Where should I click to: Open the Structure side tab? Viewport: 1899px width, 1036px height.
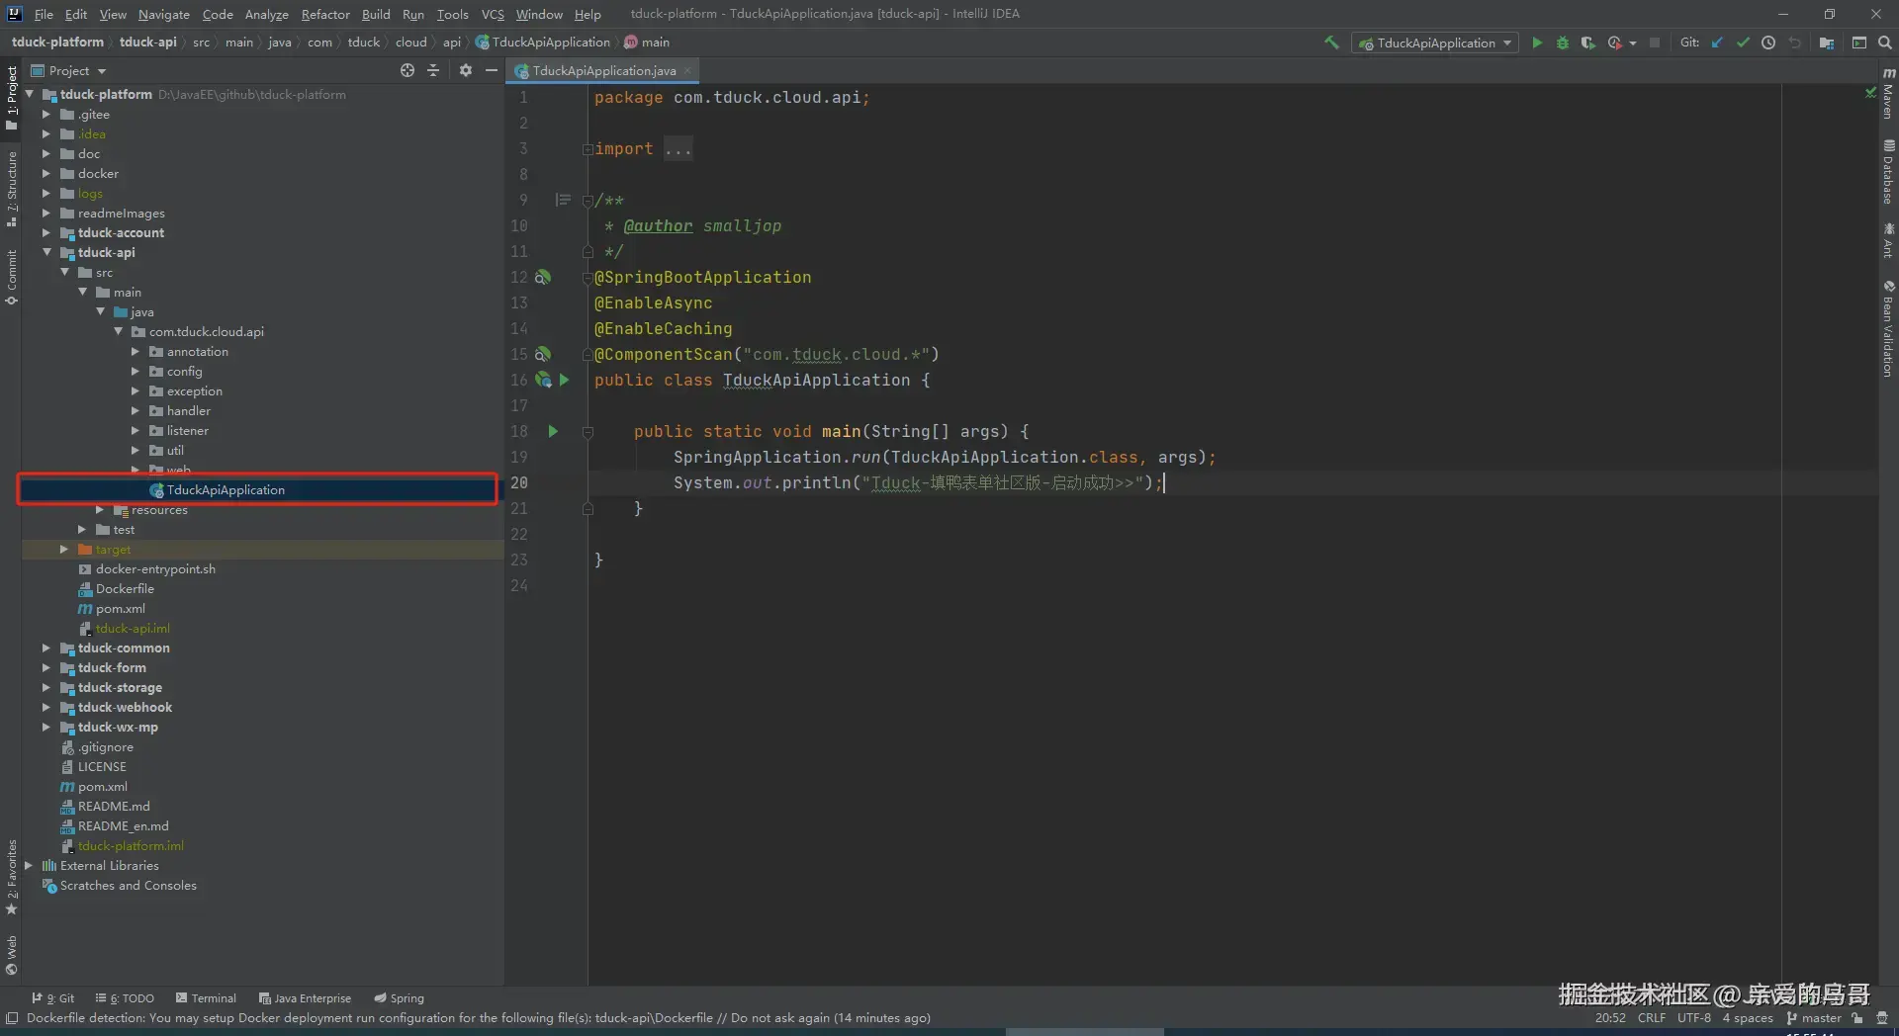(x=11, y=188)
